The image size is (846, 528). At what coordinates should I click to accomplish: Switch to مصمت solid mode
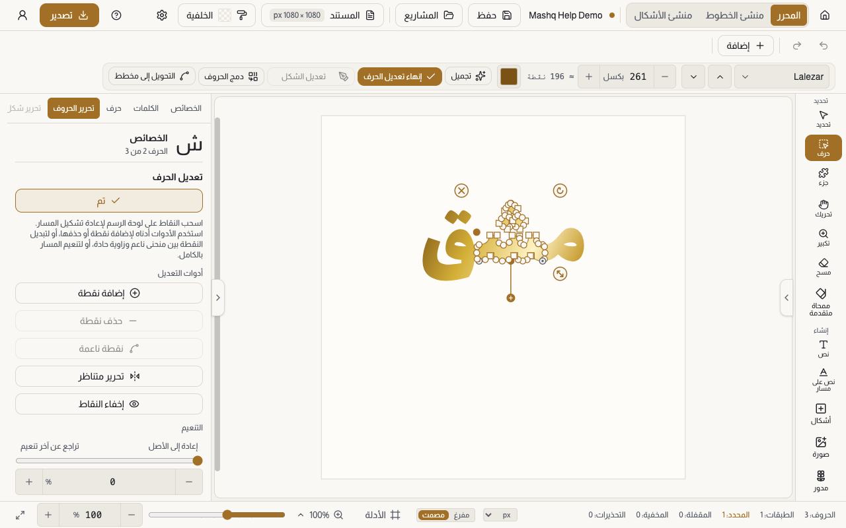pyautogui.click(x=434, y=515)
